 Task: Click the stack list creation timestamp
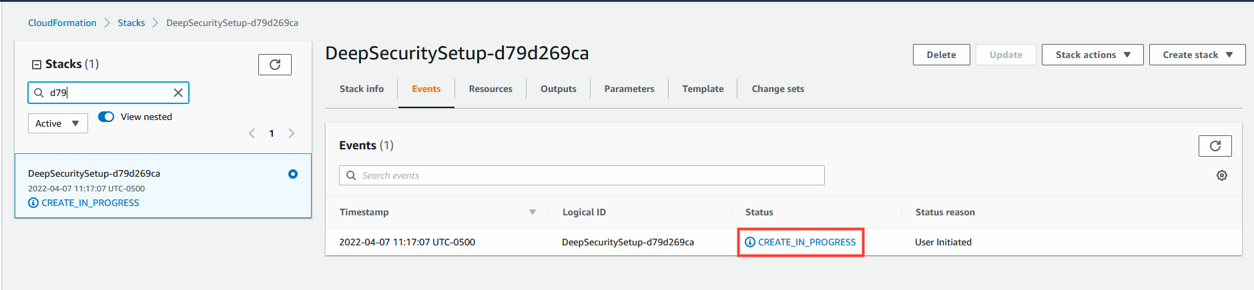(x=86, y=189)
